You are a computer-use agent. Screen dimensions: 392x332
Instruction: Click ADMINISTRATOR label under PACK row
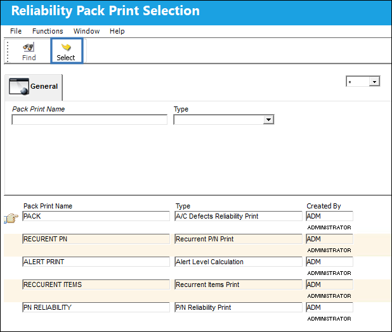tap(329, 227)
